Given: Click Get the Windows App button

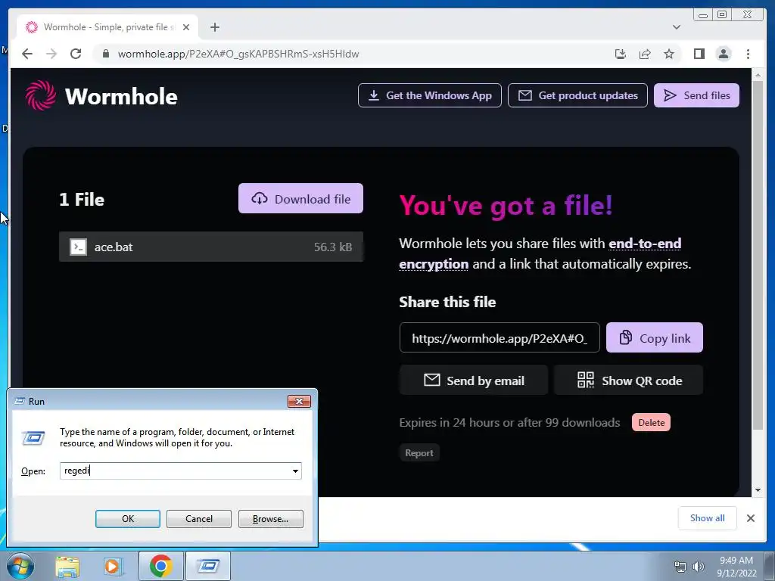Looking at the screenshot, I should (430, 95).
